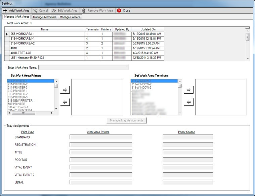
Task: Click STANDARD Paper Source field
Action: [x=188, y=137]
